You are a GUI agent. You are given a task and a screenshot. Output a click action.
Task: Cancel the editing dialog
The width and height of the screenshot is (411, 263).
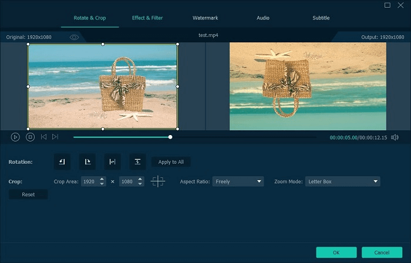pyautogui.click(x=382, y=252)
